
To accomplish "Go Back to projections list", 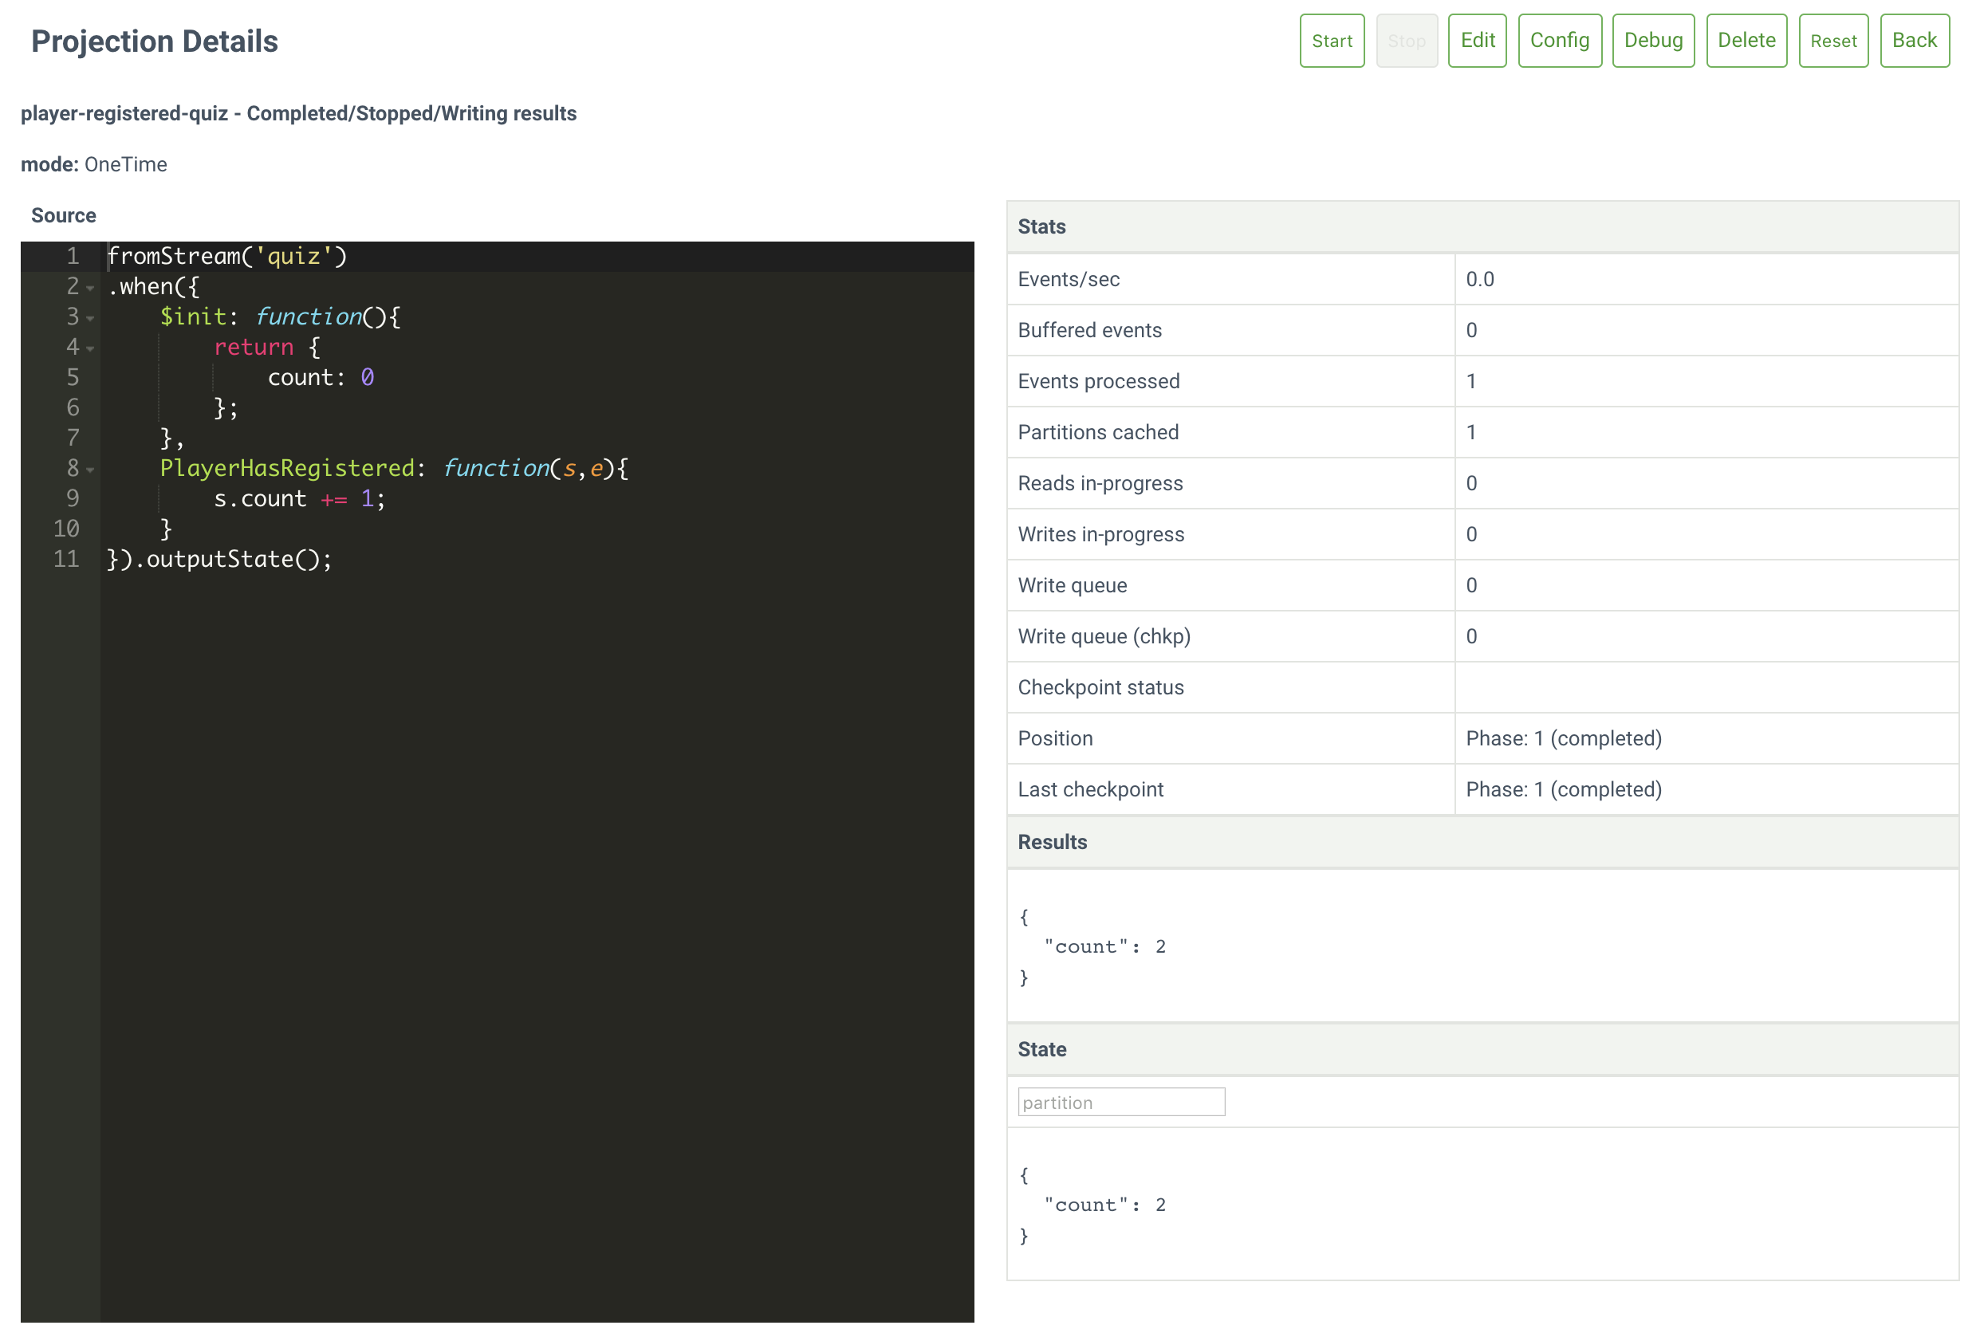I will click(x=1914, y=41).
